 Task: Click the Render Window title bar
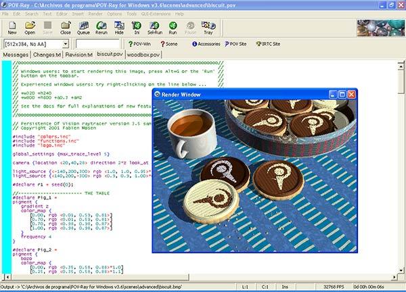click(237, 95)
